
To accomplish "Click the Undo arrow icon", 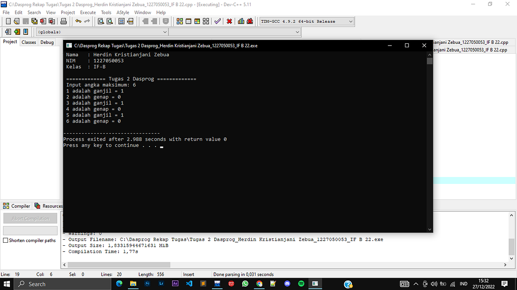I will [x=78, y=21].
